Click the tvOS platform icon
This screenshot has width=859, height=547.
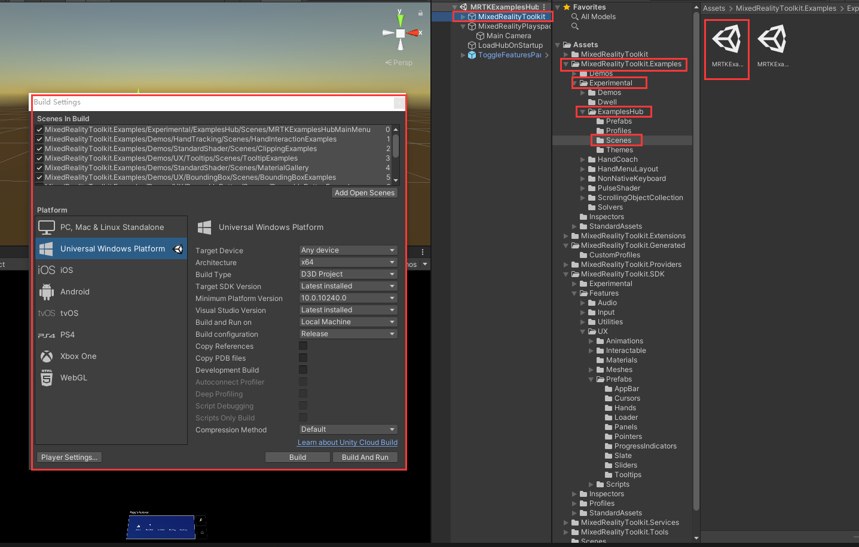pos(46,313)
